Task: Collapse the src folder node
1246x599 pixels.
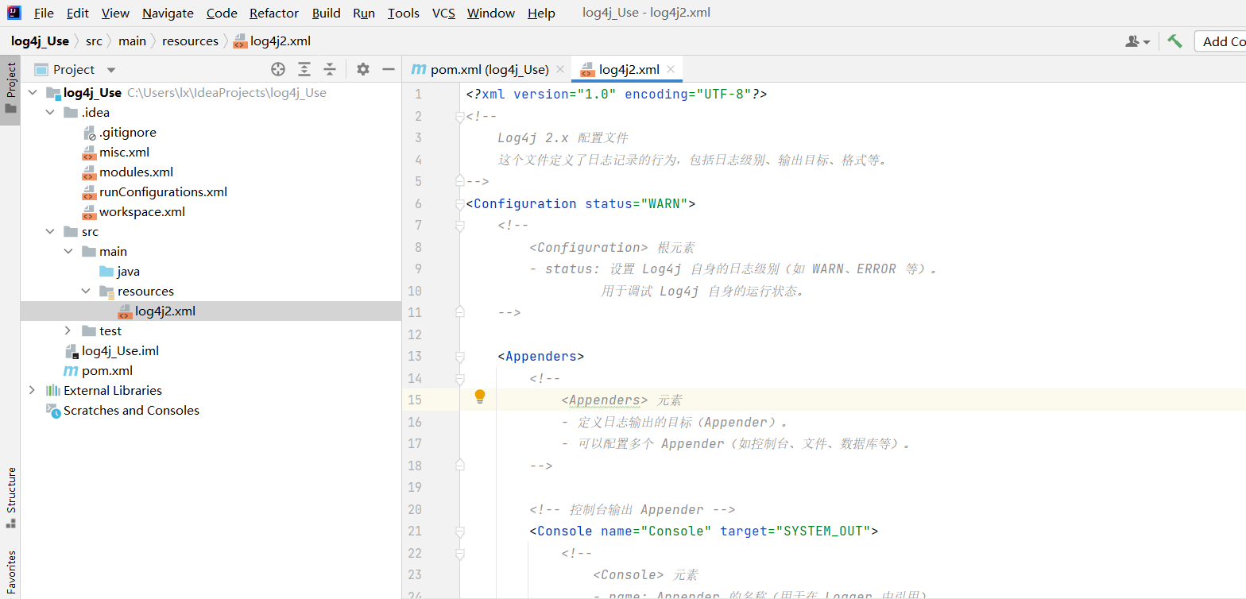Action: 51,232
